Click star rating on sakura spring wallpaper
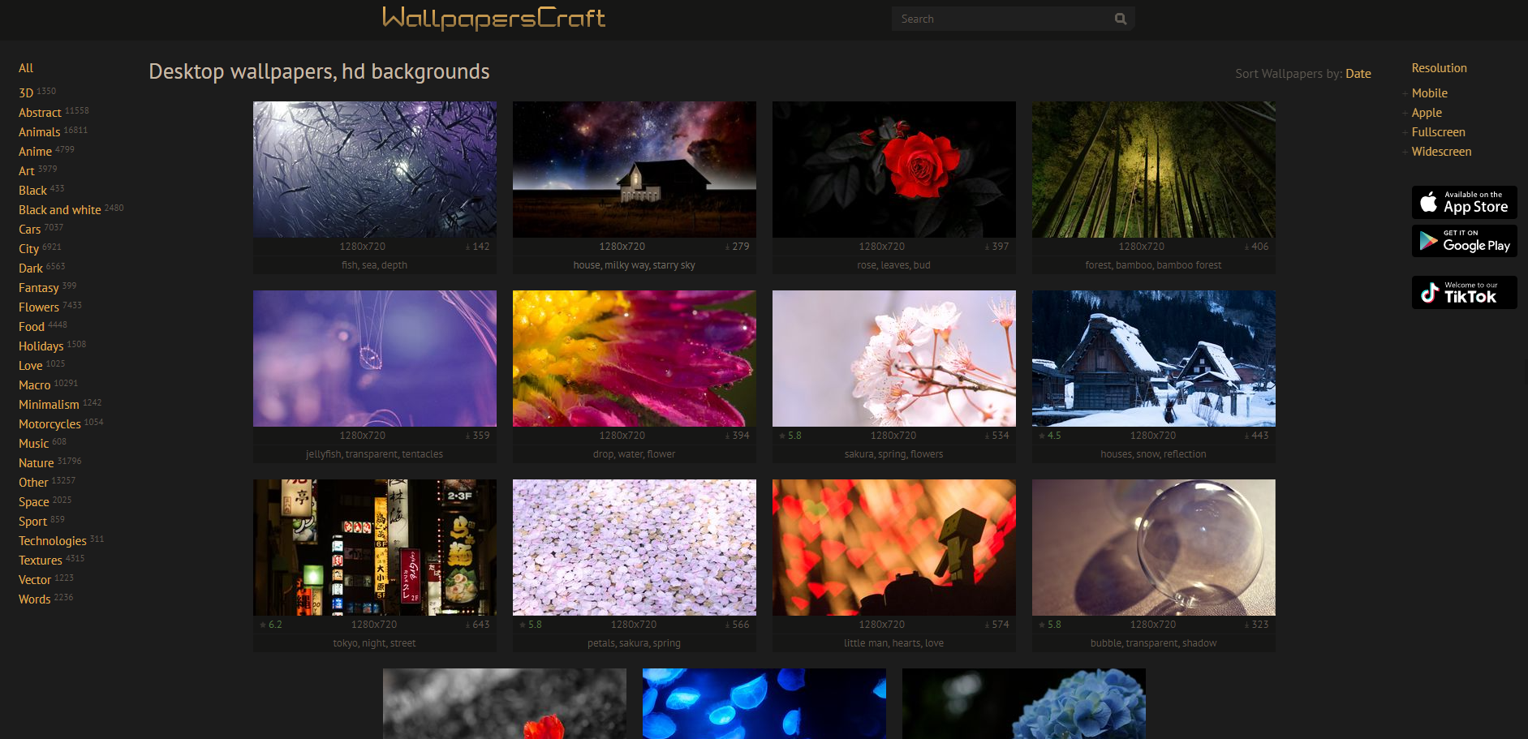The width and height of the screenshot is (1528, 739). click(x=790, y=436)
